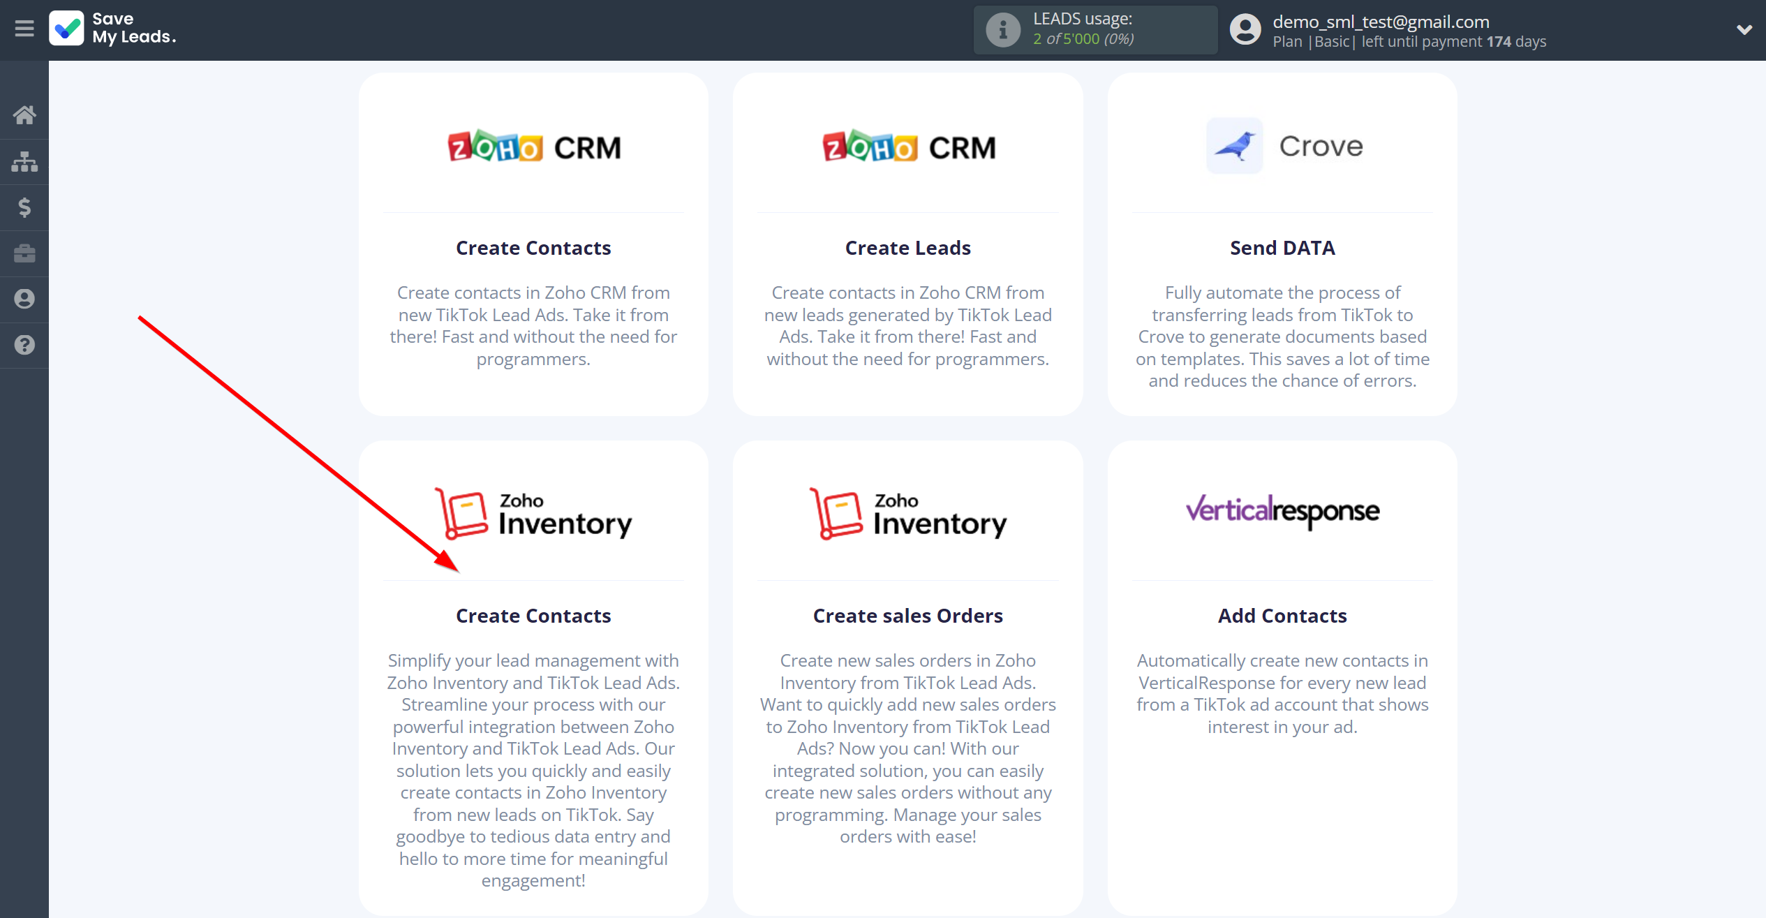
Task: Click the LEADS usage label
Action: pos(1083,19)
